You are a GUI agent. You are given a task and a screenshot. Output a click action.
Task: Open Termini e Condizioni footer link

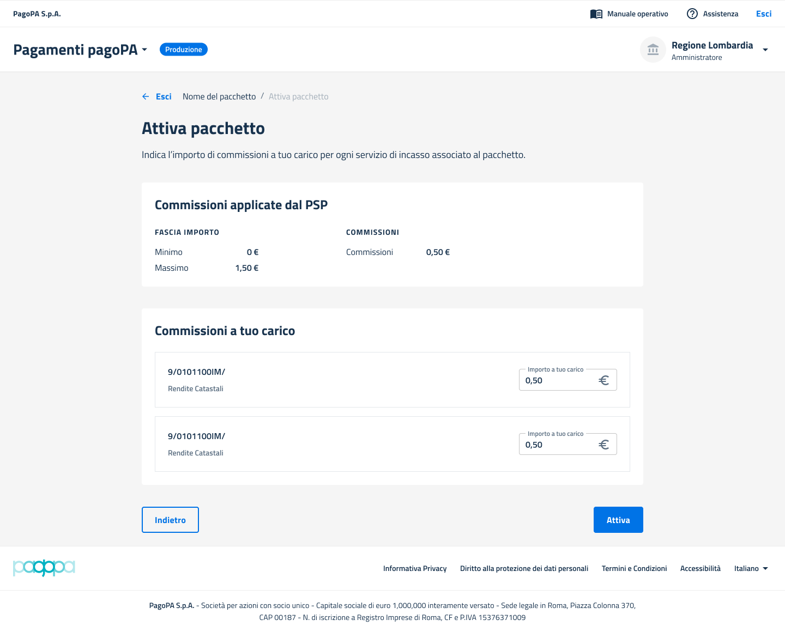(x=634, y=568)
